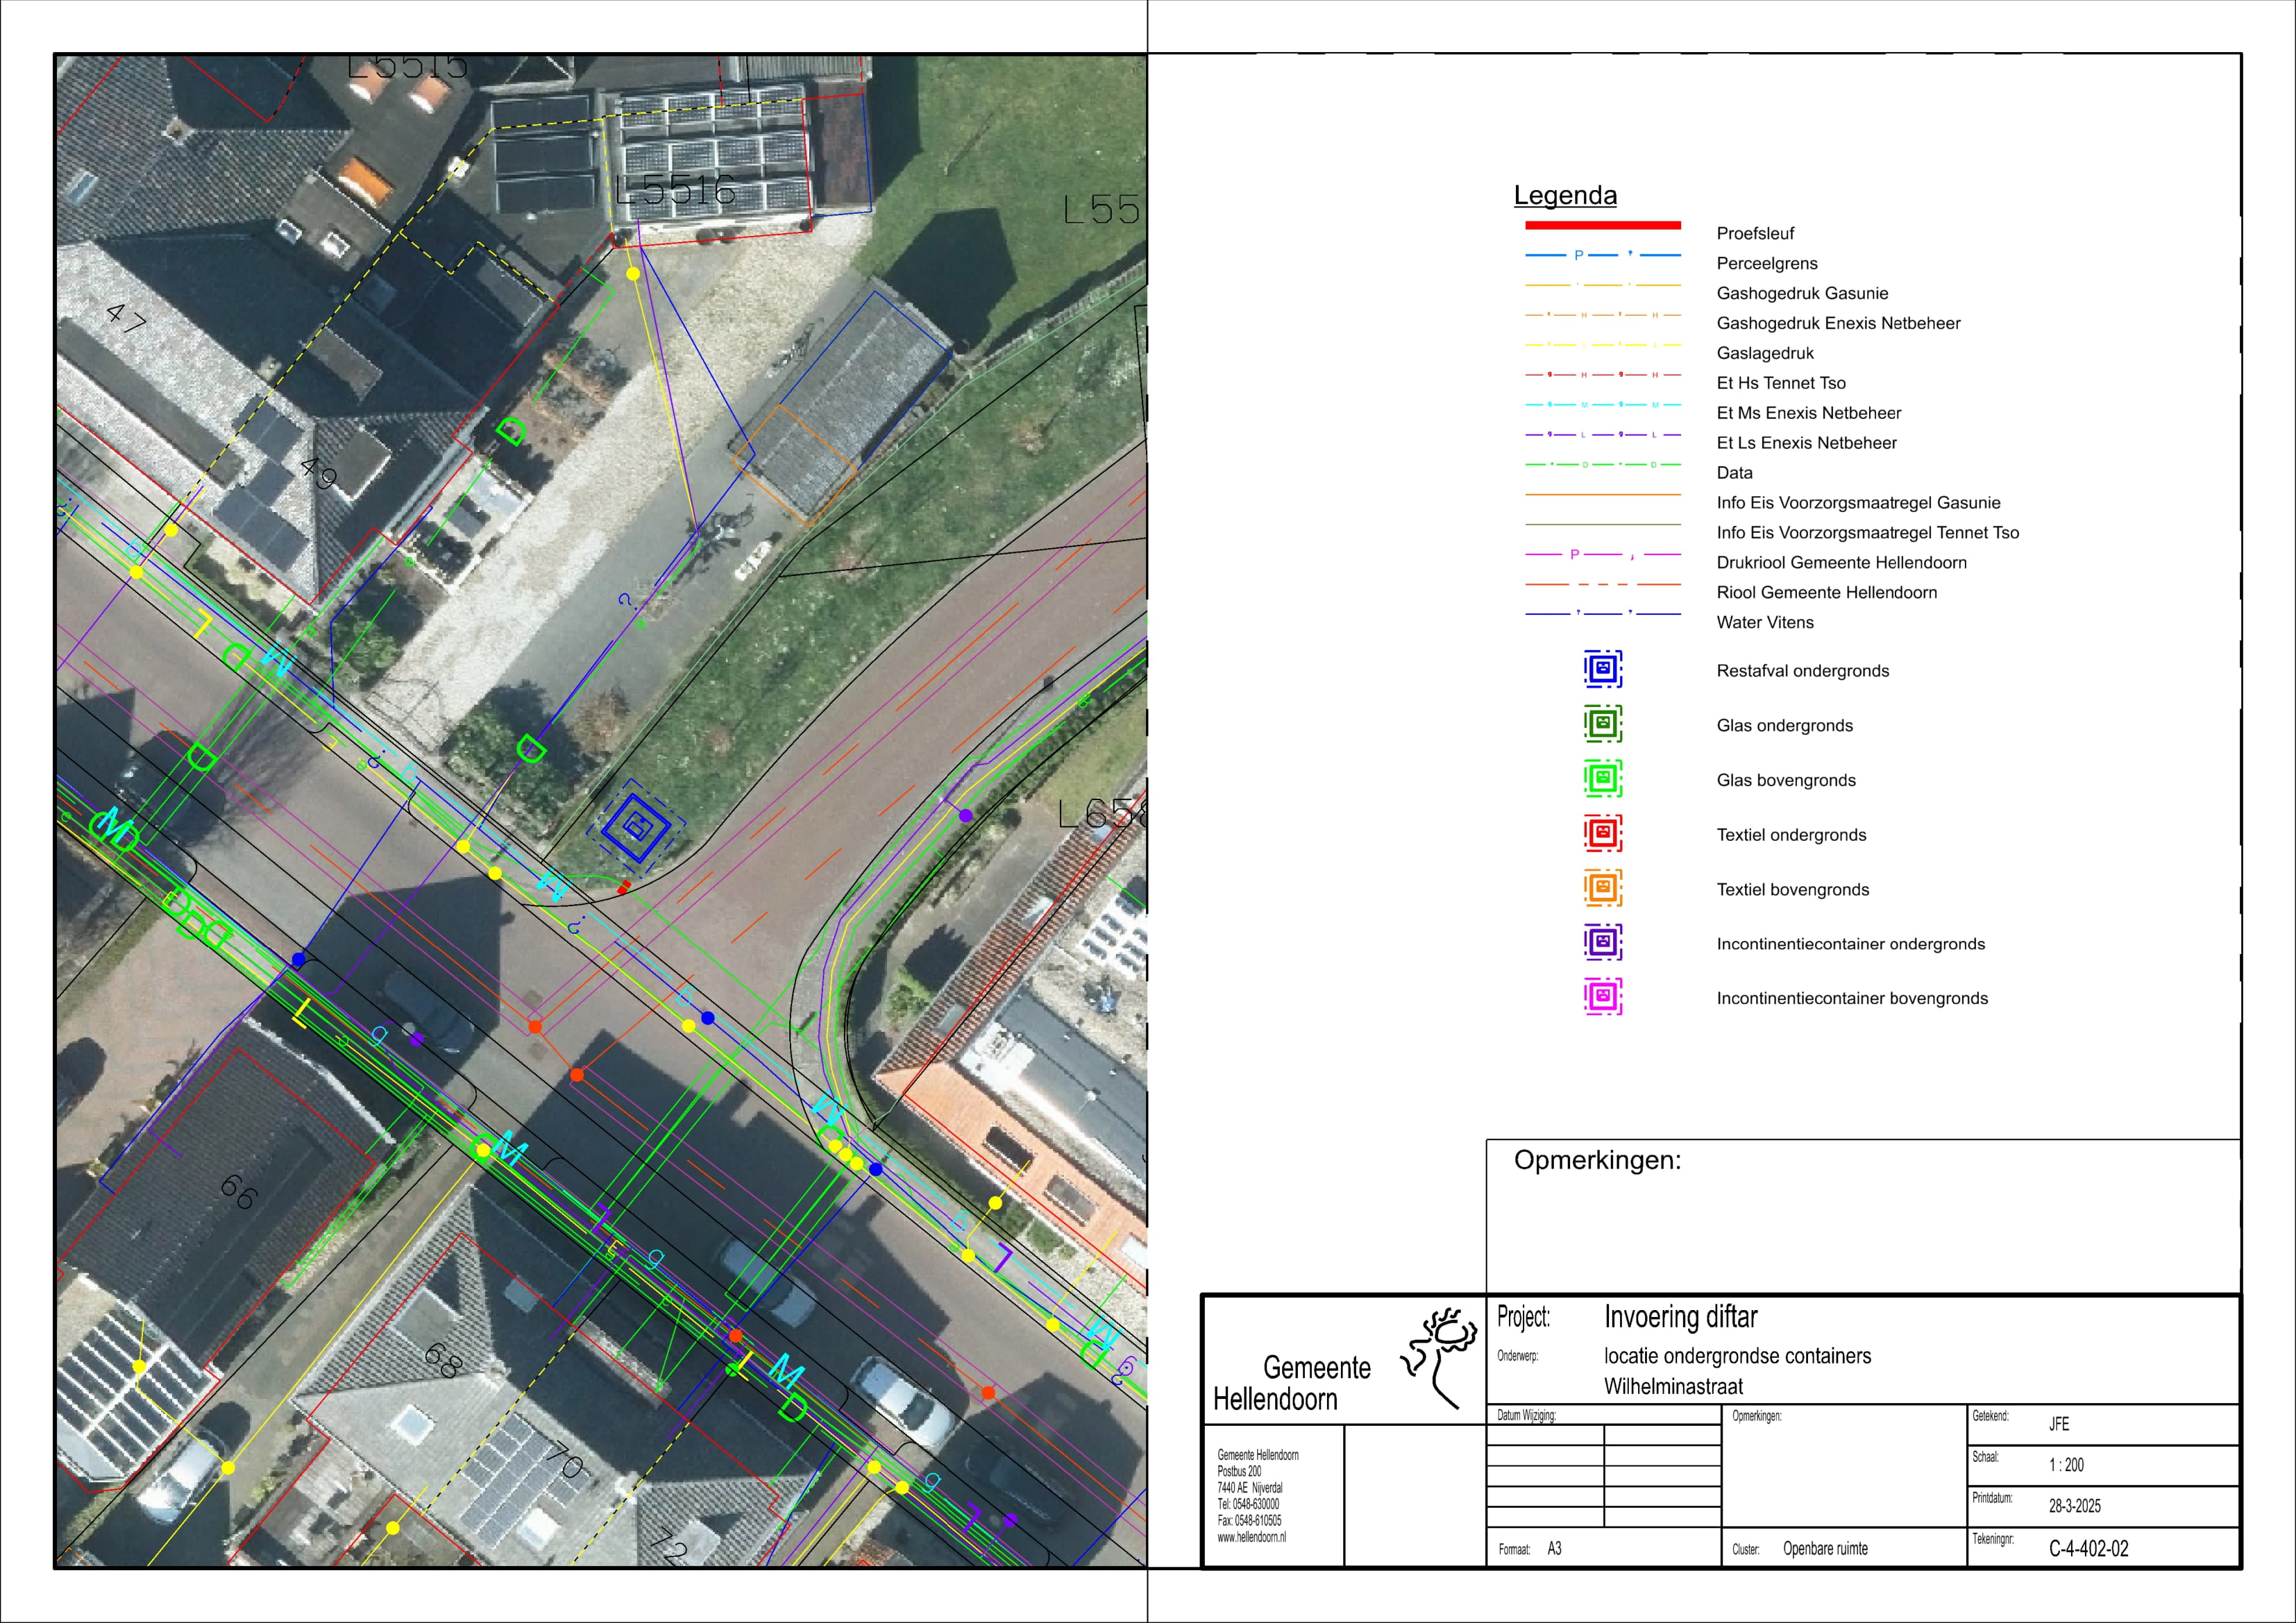Click the thick red Proefsleuf legend line
The height and width of the screenshot is (1623, 2296).
(1602, 226)
